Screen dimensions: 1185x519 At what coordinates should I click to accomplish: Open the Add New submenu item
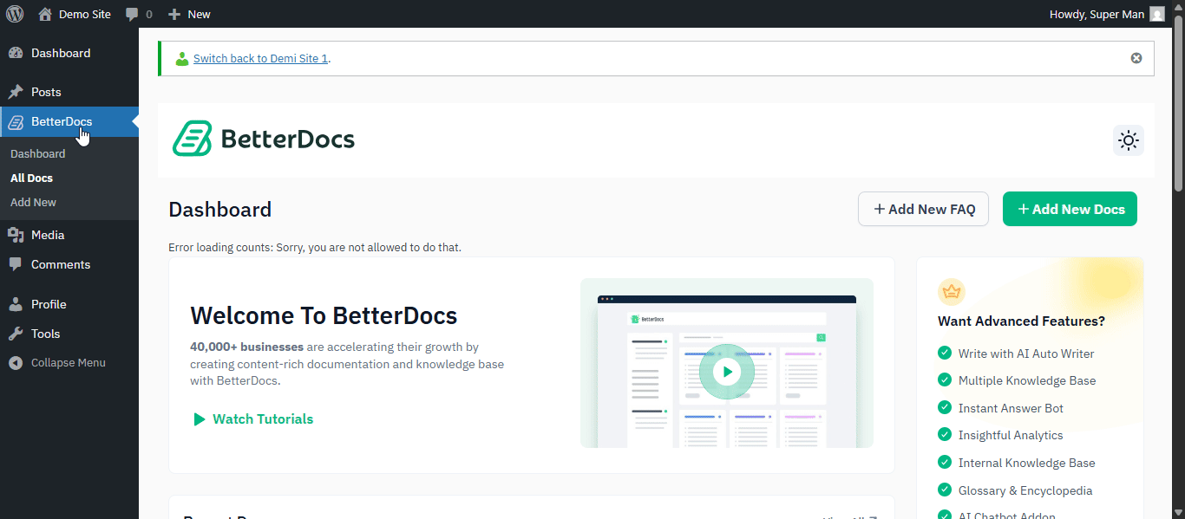(34, 202)
